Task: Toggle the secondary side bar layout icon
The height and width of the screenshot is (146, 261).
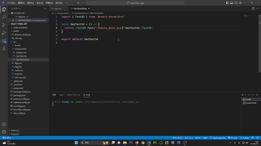Action: (236, 3)
